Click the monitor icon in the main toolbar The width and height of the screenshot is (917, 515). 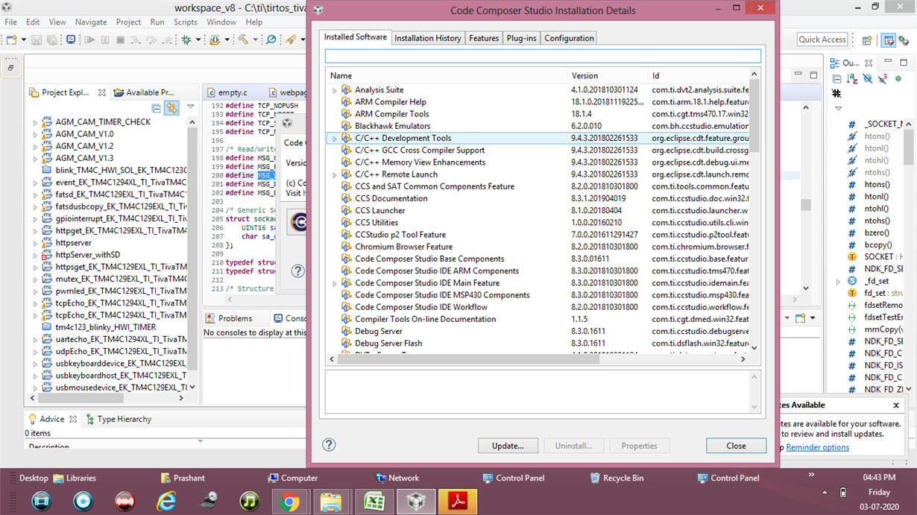tap(71, 40)
